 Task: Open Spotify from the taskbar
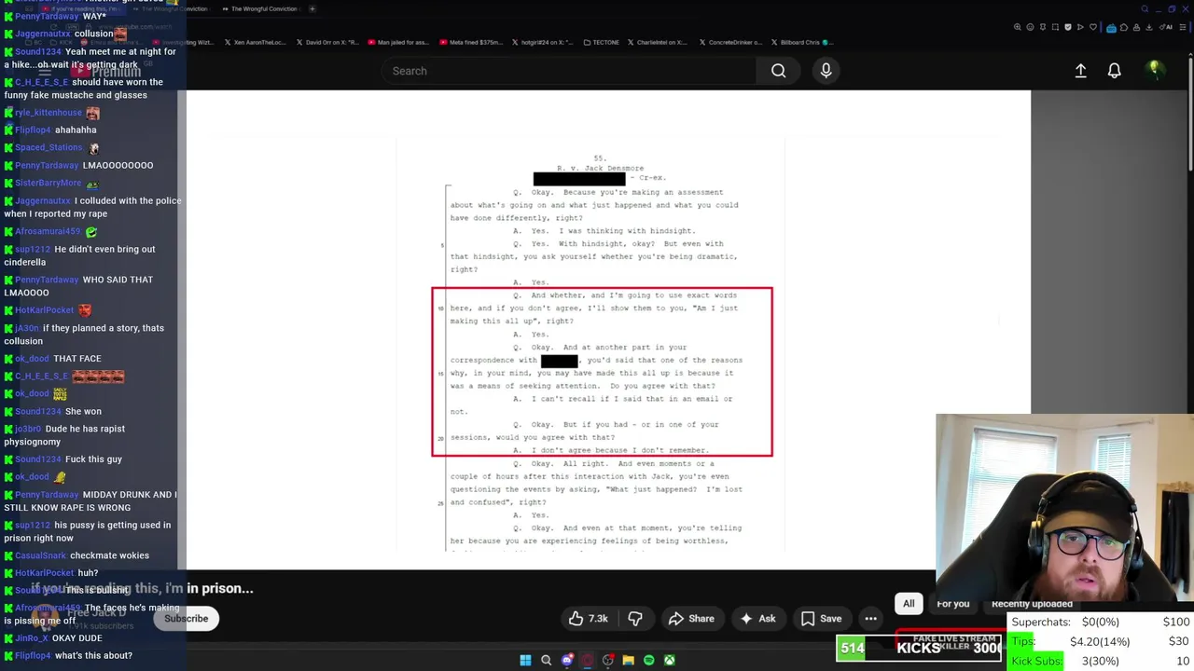(x=648, y=660)
